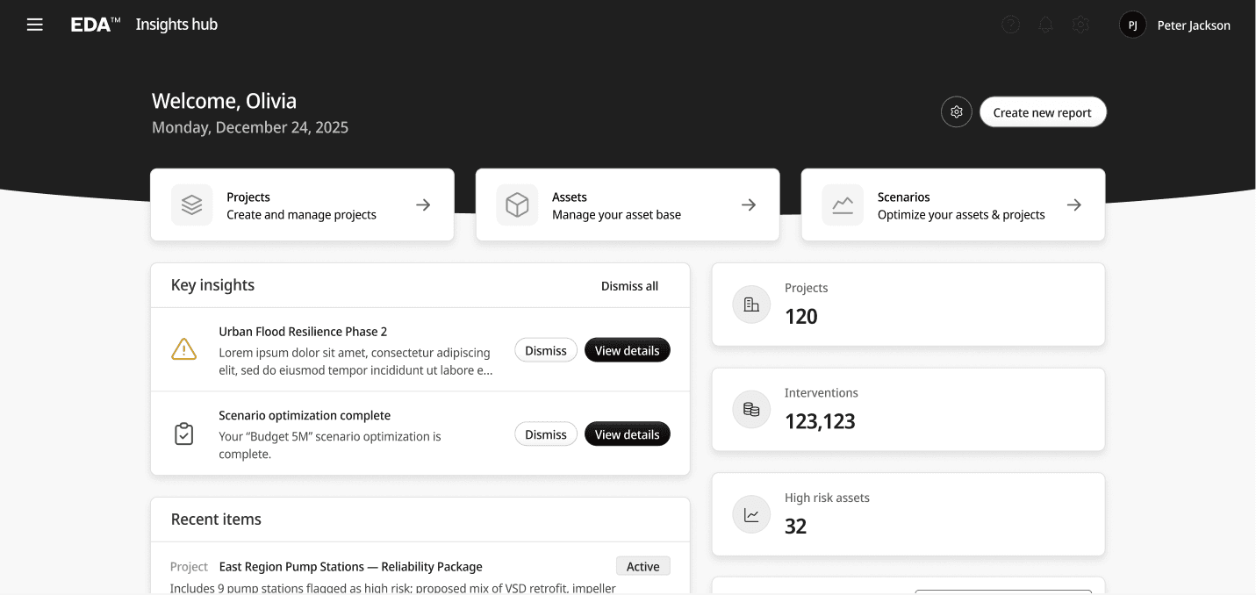Click the date 'Monday, December 24, 2025'
This screenshot has width=1256, height=595.
(250, 127)
